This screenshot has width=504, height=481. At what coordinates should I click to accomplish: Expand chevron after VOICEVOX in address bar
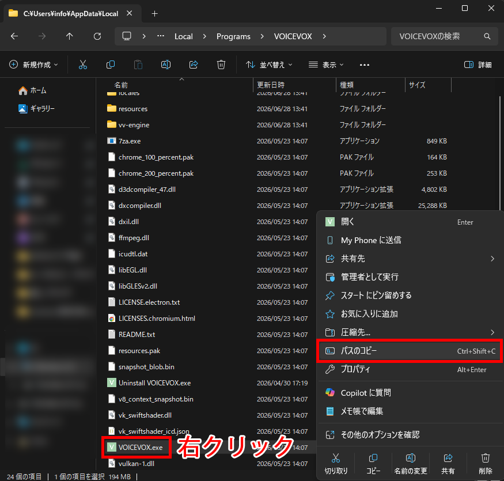(x=324, y=36)
